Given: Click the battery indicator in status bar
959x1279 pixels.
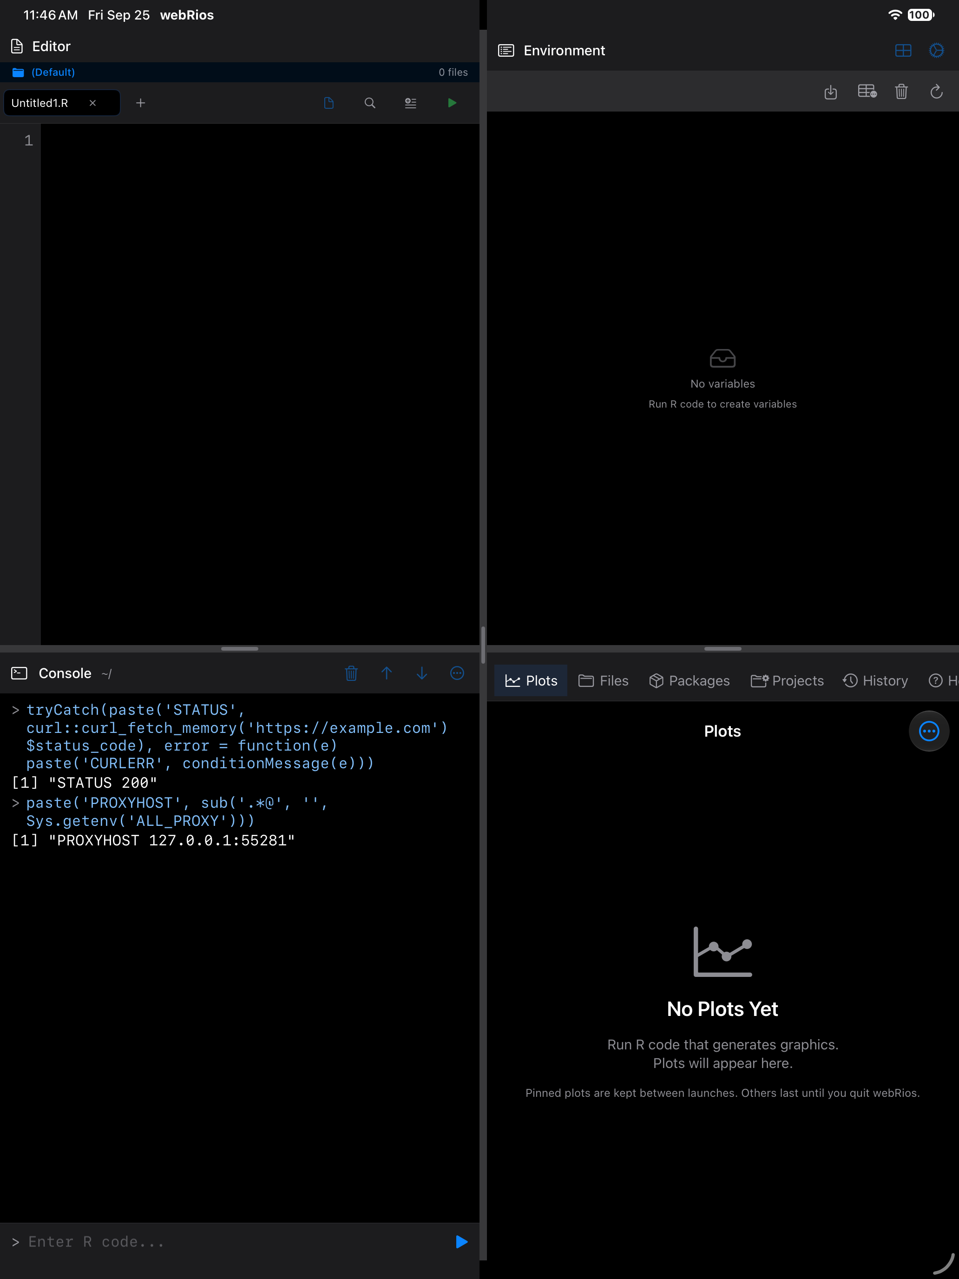Looking at the screenshot, I should pos(920,15).
